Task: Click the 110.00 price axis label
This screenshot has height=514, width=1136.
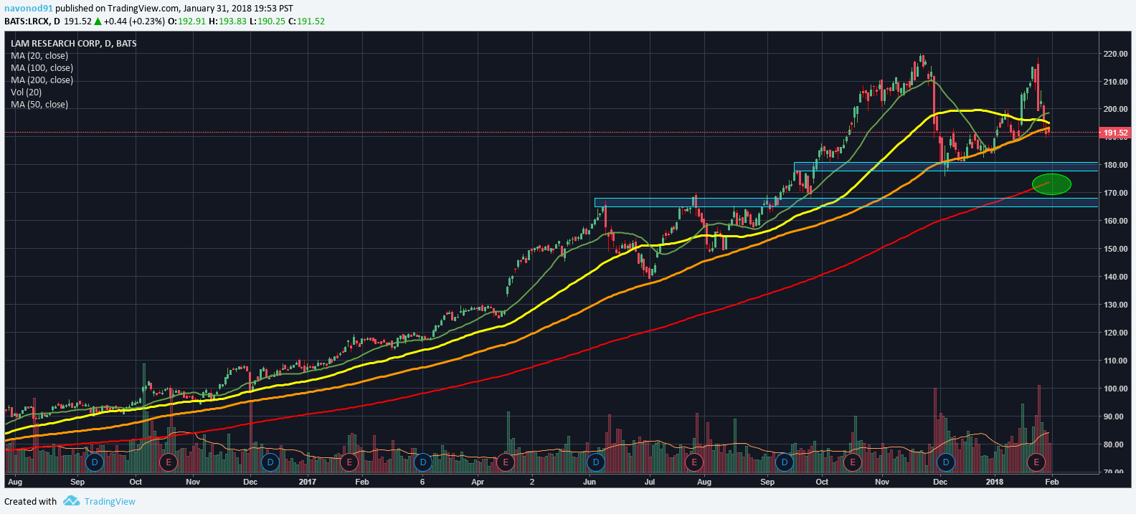Action: 1115,361
